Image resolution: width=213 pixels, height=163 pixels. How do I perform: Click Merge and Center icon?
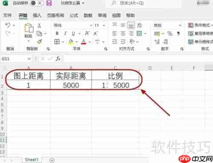click(x=139, y=34)
